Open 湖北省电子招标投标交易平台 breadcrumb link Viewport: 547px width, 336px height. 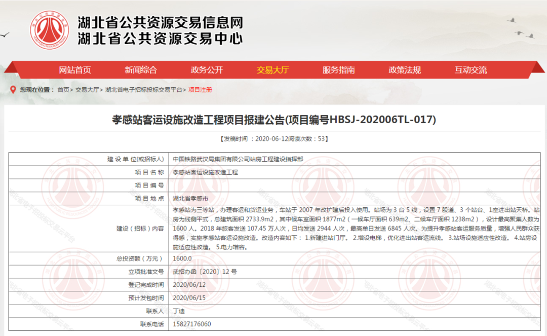coord(143,90)
